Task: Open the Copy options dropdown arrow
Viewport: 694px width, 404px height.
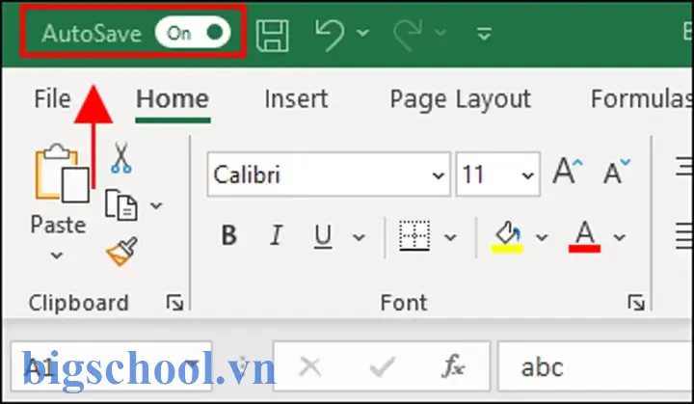Action: click(x=156, y=205)
